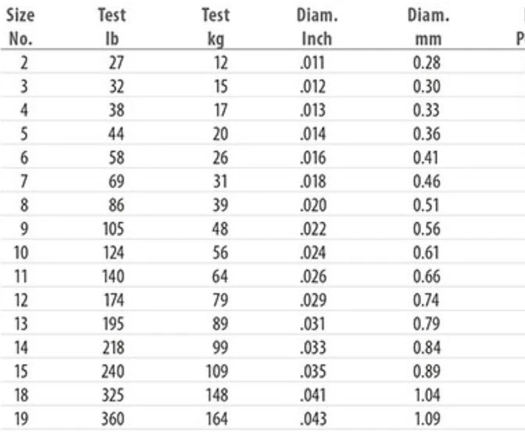This screenshot has height=432, width=525.
Task: Click the 48 kg test value
Action: [220, 229]
